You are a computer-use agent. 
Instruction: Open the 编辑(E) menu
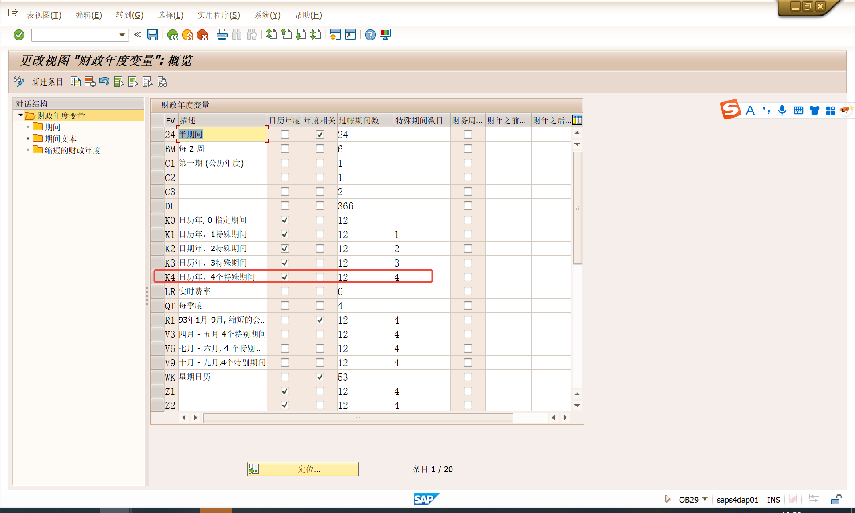point(88,15)
